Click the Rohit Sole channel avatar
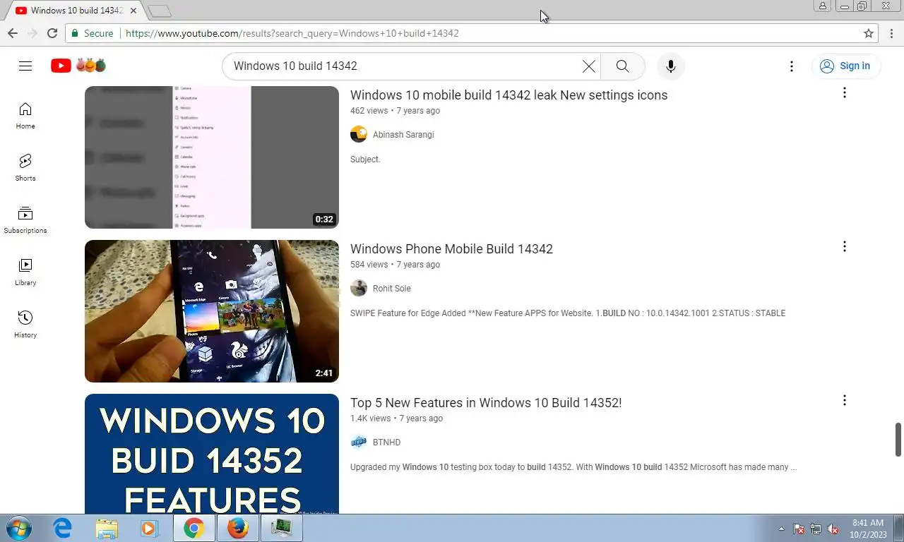The width and height of the screenshot is (904, 542). [359, 288]
